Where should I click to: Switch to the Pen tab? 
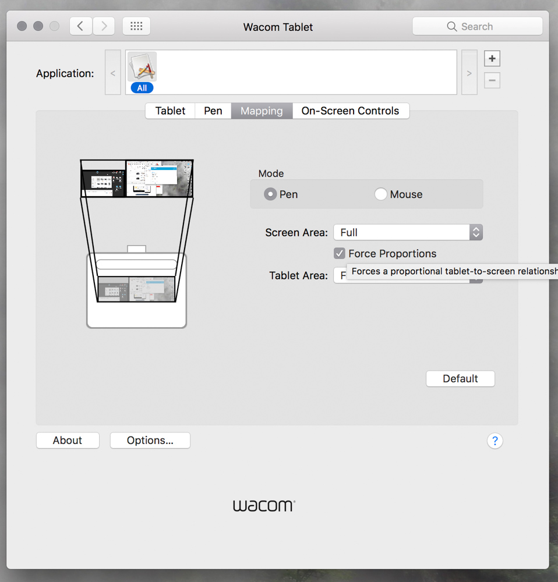coord(213,111)
